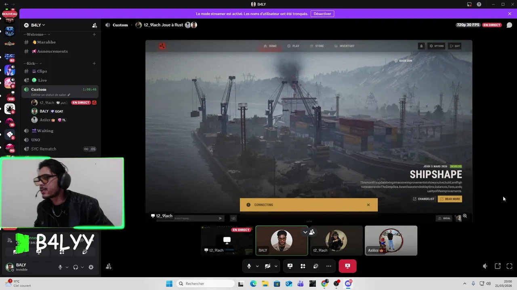
Task: Open user settings gear icon
Action: pyautogui.click(x=91, y=267)
